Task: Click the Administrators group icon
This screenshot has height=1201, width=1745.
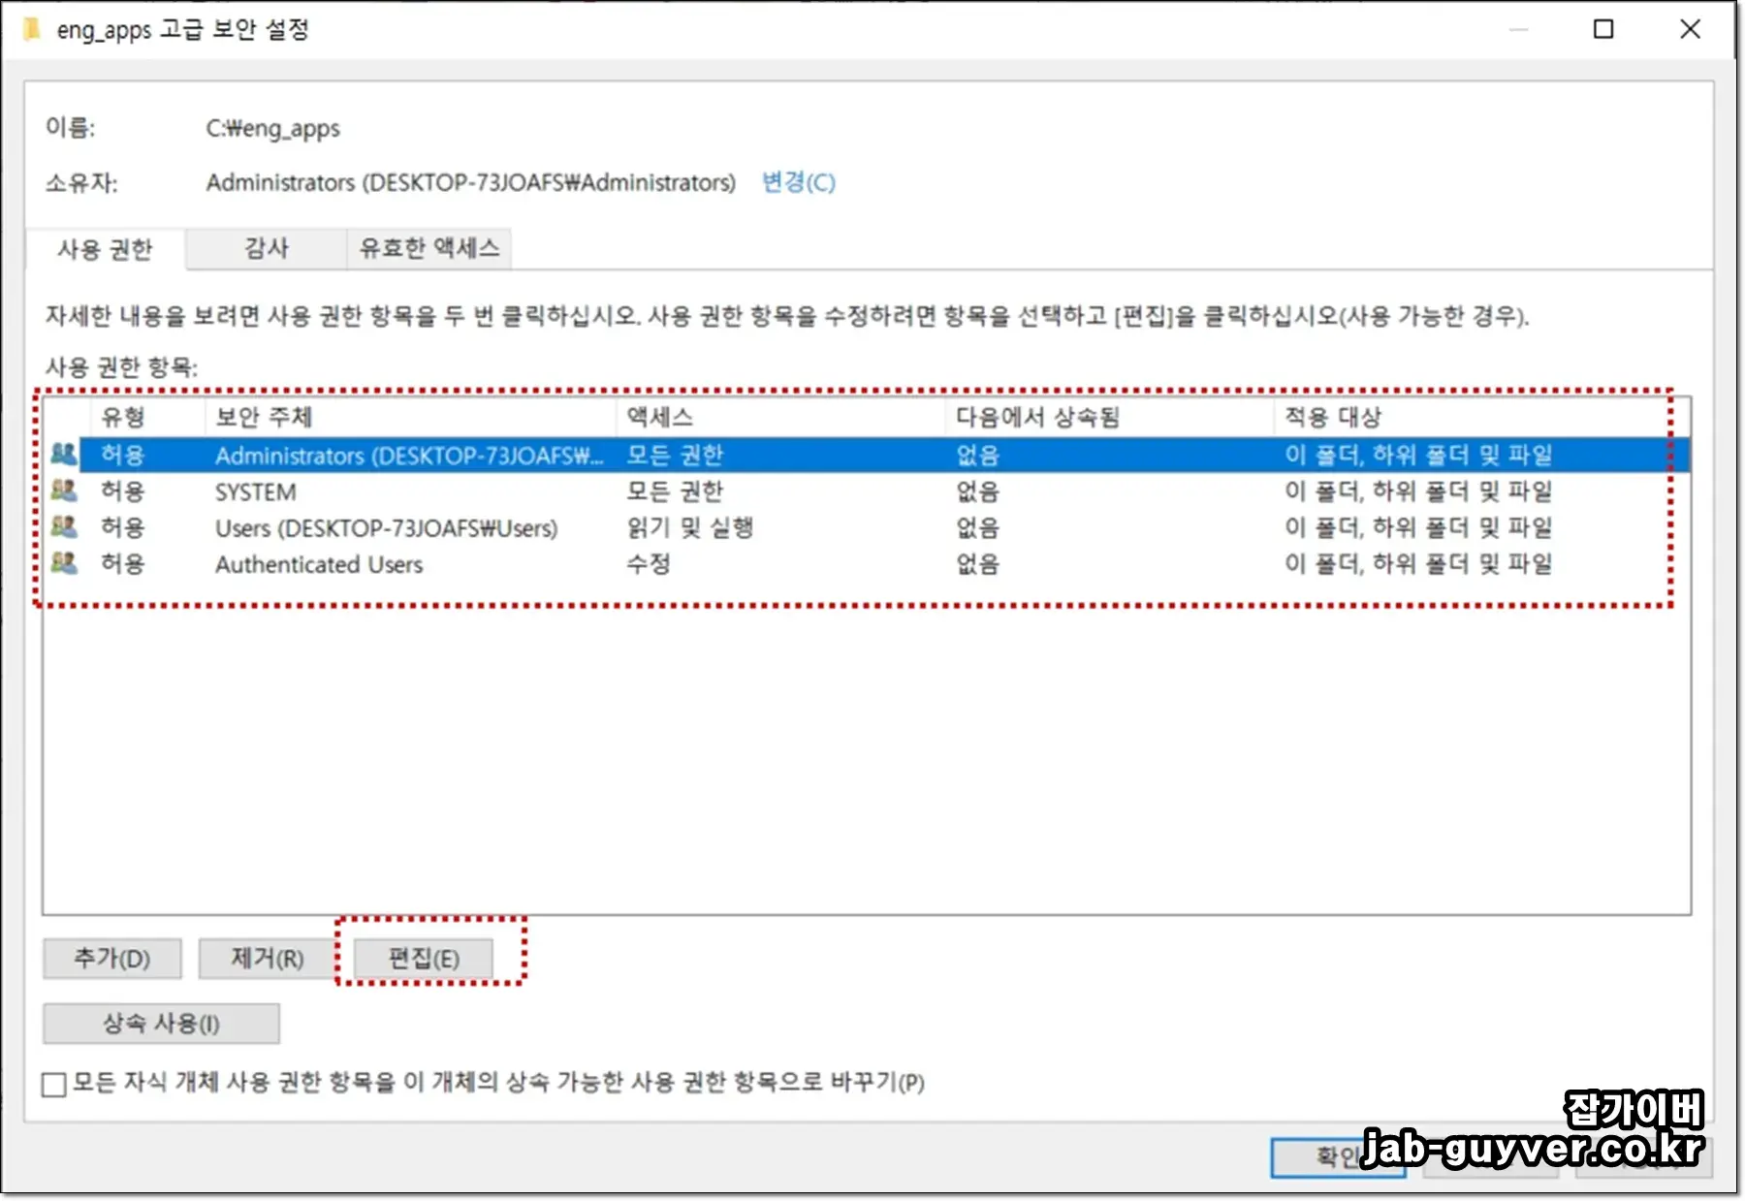Action: 65,455
